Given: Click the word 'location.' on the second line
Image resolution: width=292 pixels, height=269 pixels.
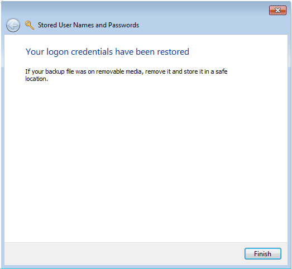Looking at the screenshot, I should click(36, 79).
